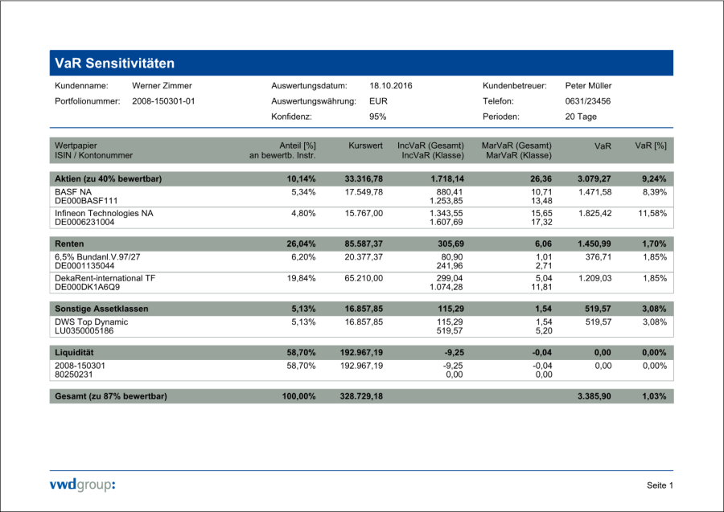Click the Kundenbetreuer name Peter Müller
724x512 pixels.
click(x=588, y=86)
